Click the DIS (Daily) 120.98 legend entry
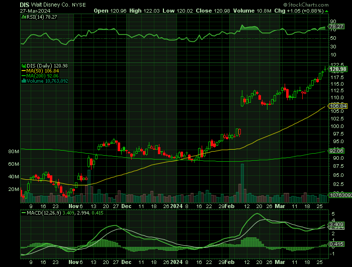352x267 pixels. 47,66
